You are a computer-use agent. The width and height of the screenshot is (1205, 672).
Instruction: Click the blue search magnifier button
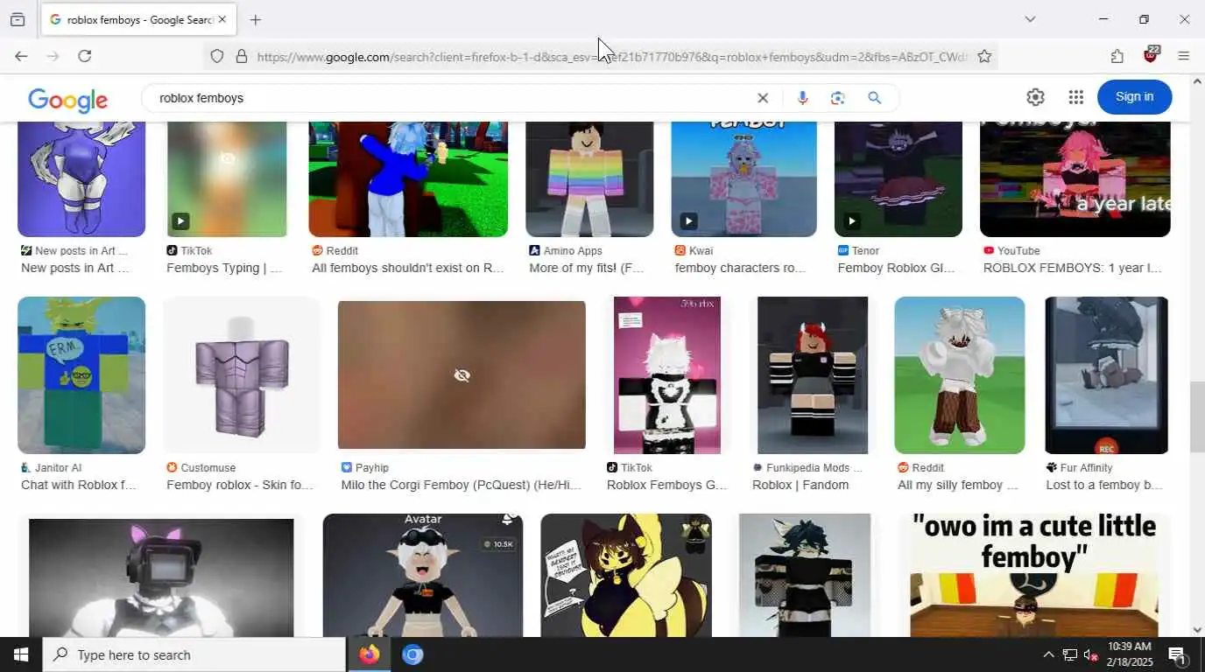[874, 98]
